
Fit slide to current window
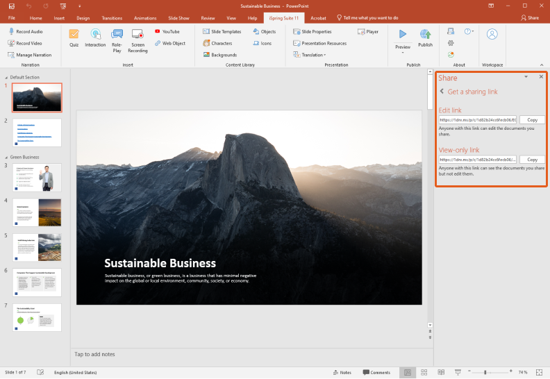click(x=539, y=372)
